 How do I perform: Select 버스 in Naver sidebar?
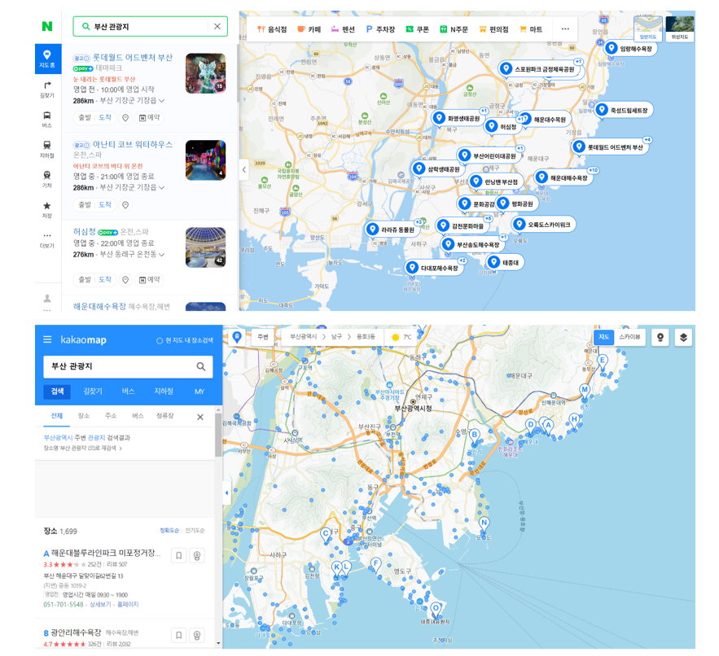(46, 119)
